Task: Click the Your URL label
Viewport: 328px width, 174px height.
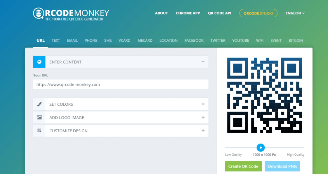Action: coord(41,75)
